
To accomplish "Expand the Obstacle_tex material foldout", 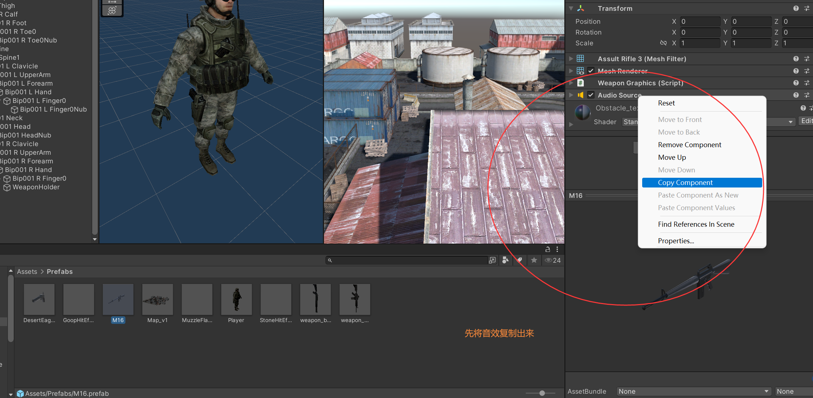I will [x=571, y=125].
